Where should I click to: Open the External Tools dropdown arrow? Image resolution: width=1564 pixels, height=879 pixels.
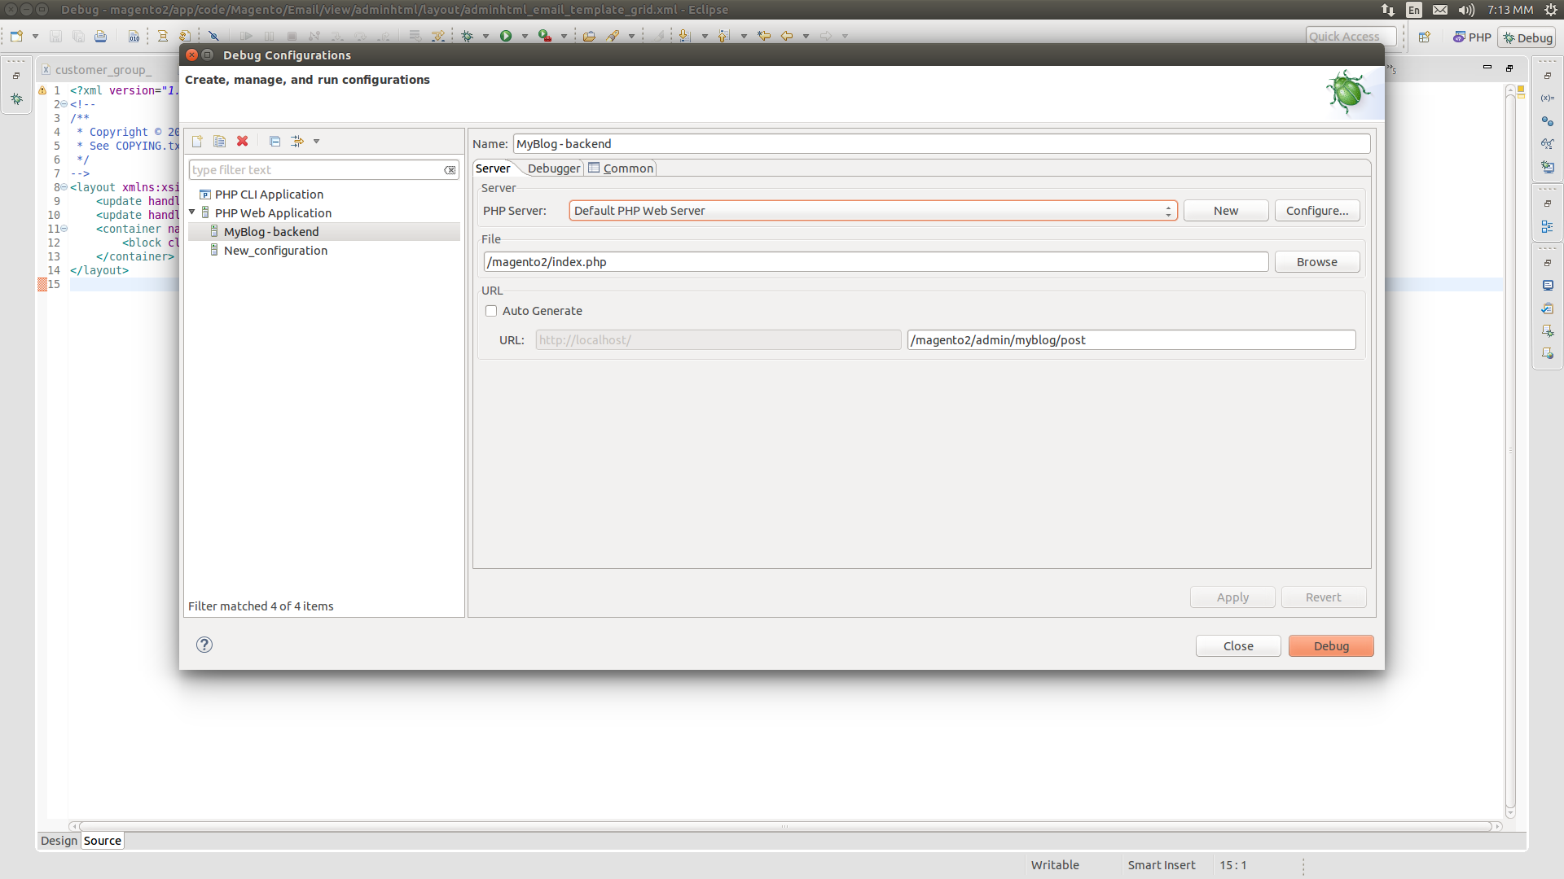coord(564,36)
